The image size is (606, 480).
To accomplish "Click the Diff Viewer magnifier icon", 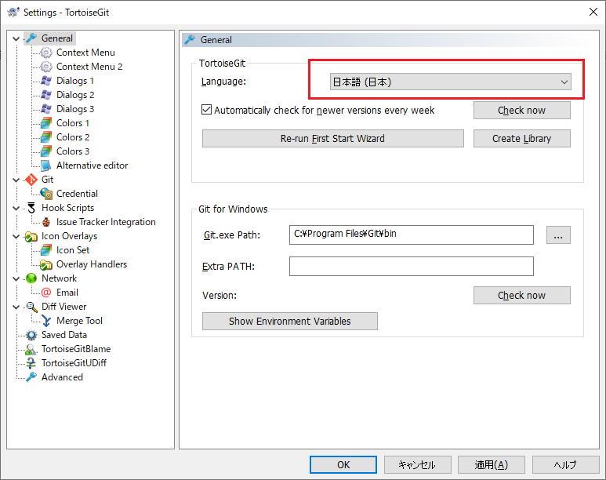I will coord(31,307).
